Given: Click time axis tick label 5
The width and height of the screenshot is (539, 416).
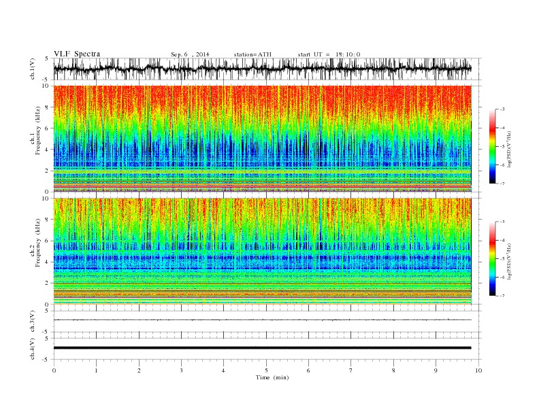Looking at the screenshot, I should click(266, 370).
